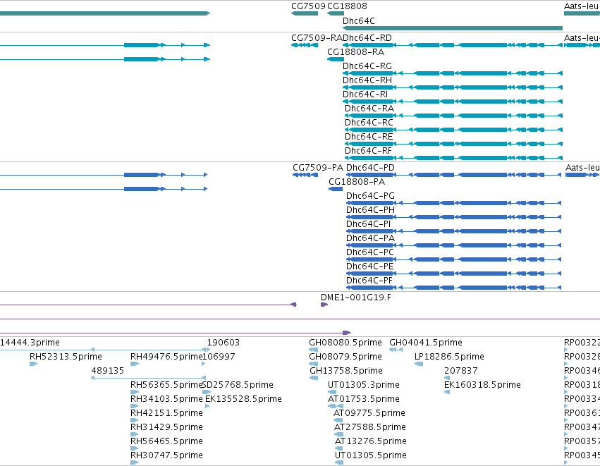Open the Dhc64C-RD transcript label
The height and width of the screenshot is (466, 600).
[367, 38]
